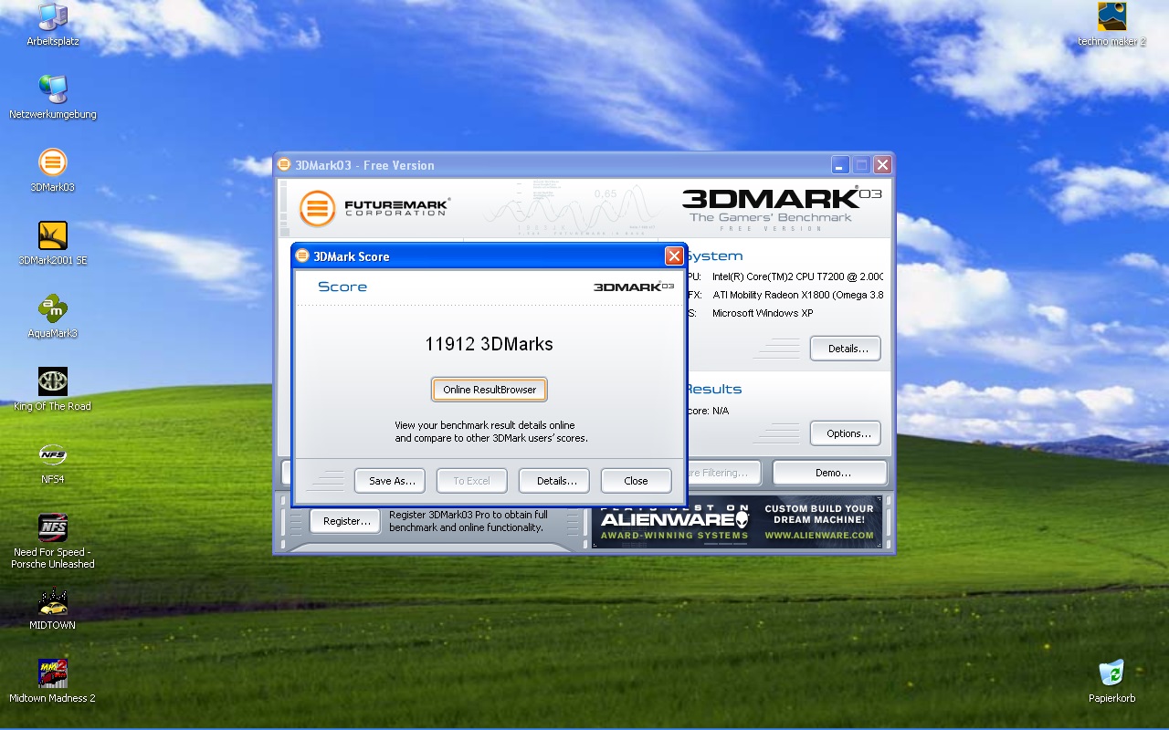
Task: Select the AquaMark3 desktop icon
Action: [x=53, y=317]
